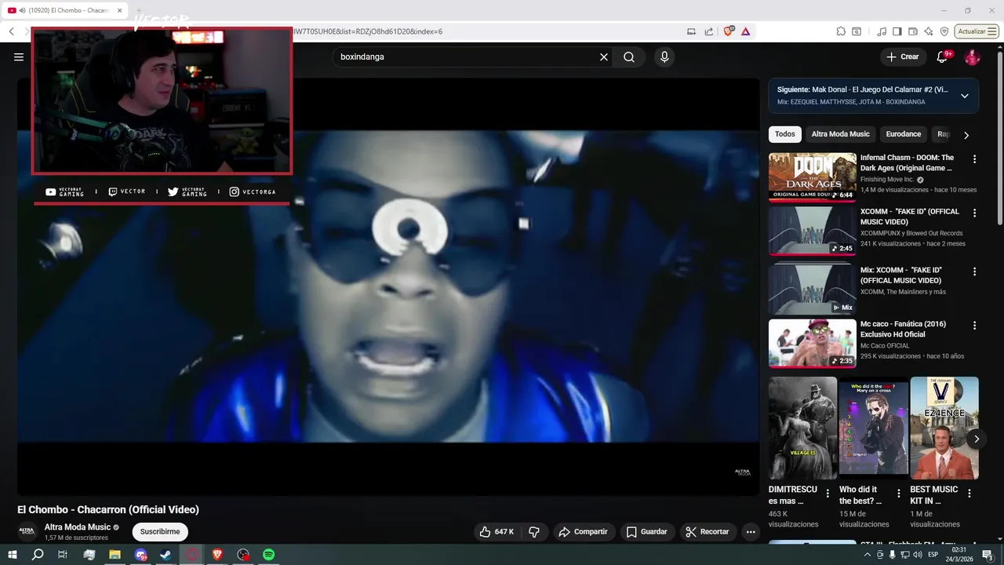
Task: Start voice search with the microphone
Action: click(664, 57)
